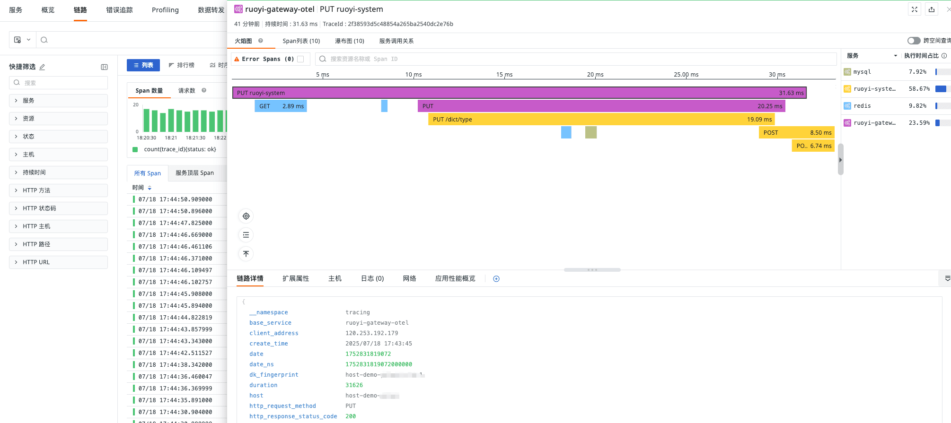
Task: Click the sort icon beside 时间 column
Action: click(x=150, y=188)
